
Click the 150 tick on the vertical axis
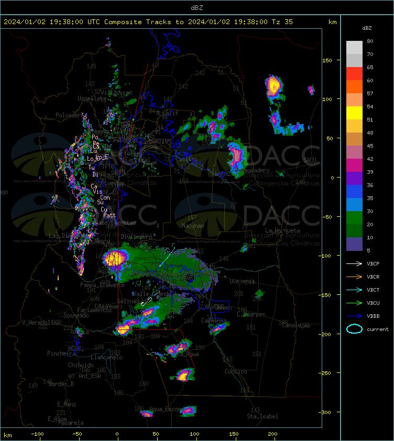pos(327,60)
